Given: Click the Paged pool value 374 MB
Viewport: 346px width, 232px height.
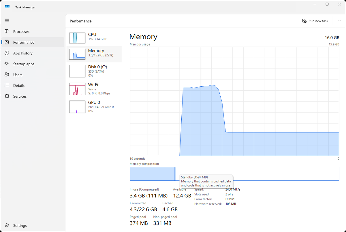Looking at the screenshot, I should (139, 223).
